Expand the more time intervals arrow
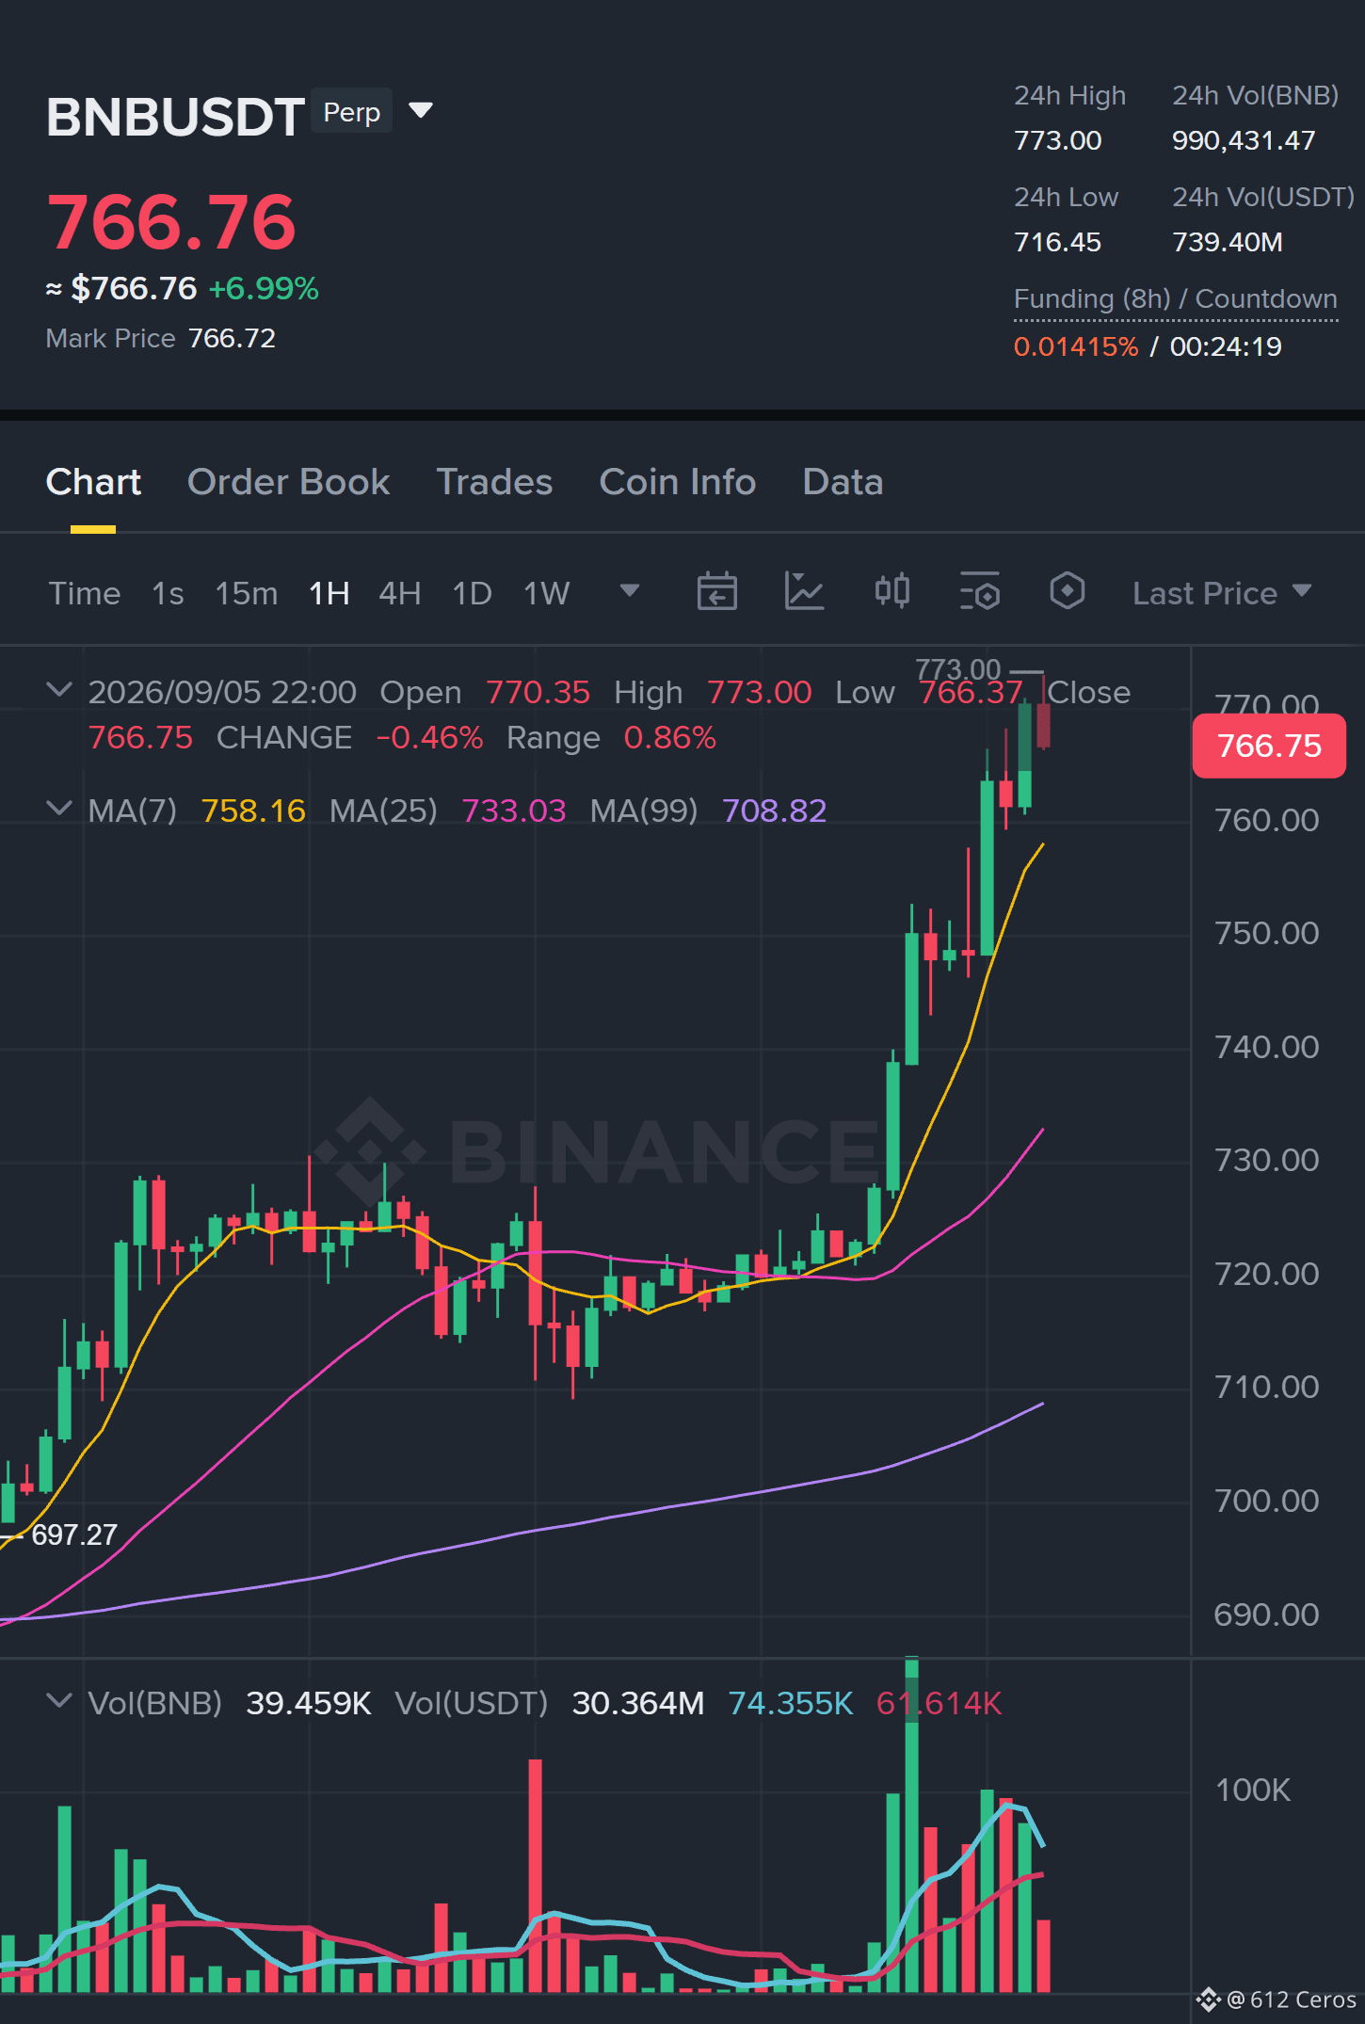 point(630,591)
